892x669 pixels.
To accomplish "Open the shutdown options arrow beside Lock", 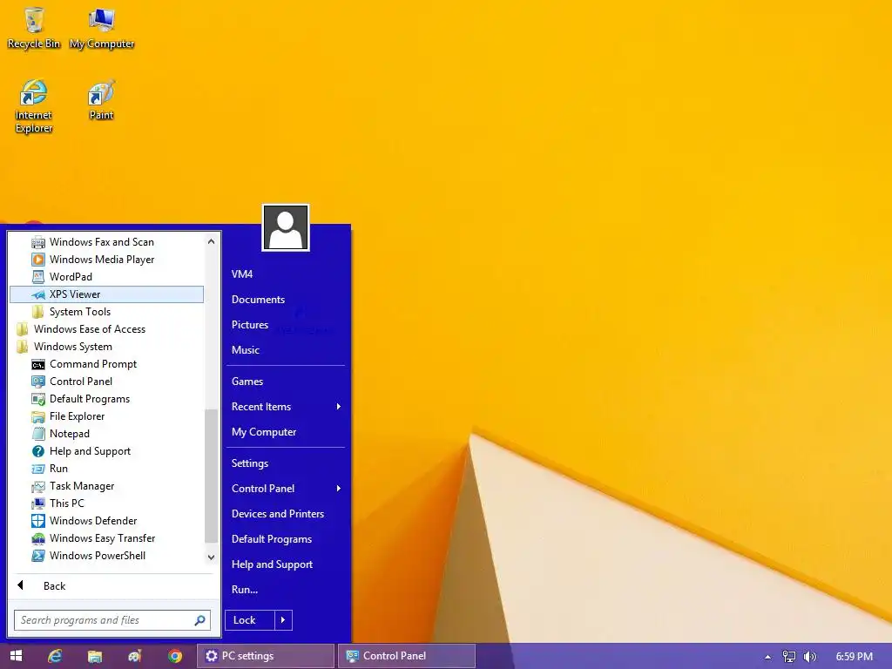I will pos(283,620).
